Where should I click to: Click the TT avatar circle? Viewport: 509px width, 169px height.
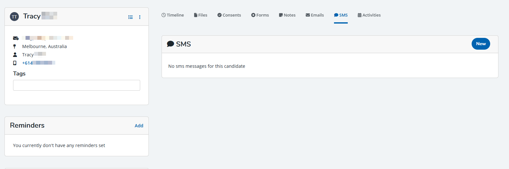click(14, 17)
